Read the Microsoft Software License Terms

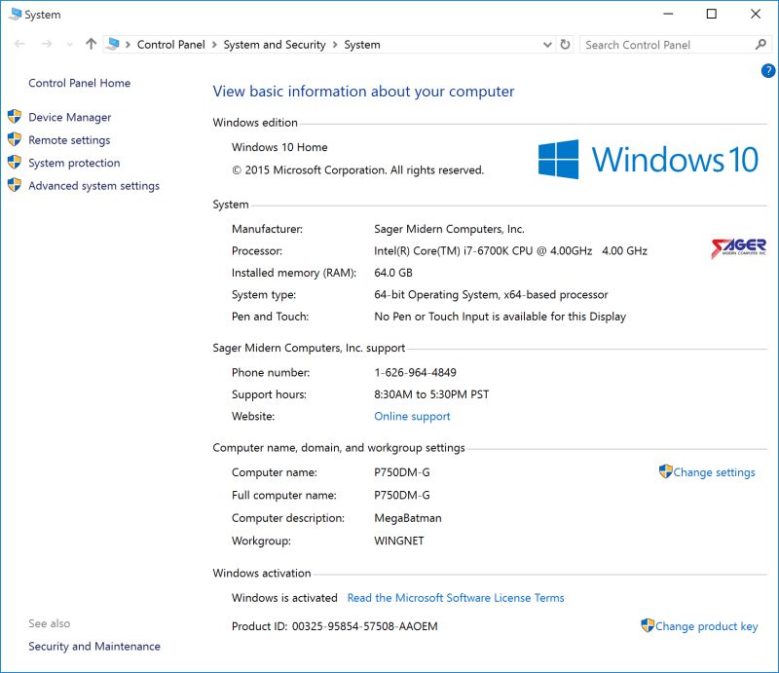456,597
